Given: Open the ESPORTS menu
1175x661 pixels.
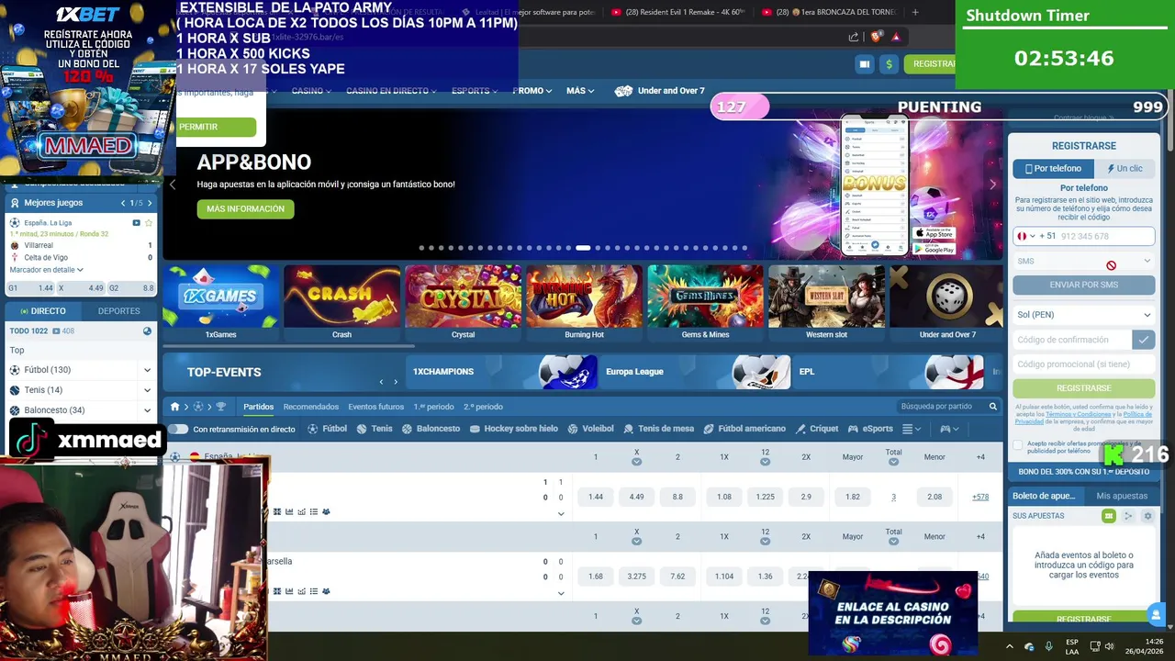Looking at the screenshot, I should (x=475, y=91).
